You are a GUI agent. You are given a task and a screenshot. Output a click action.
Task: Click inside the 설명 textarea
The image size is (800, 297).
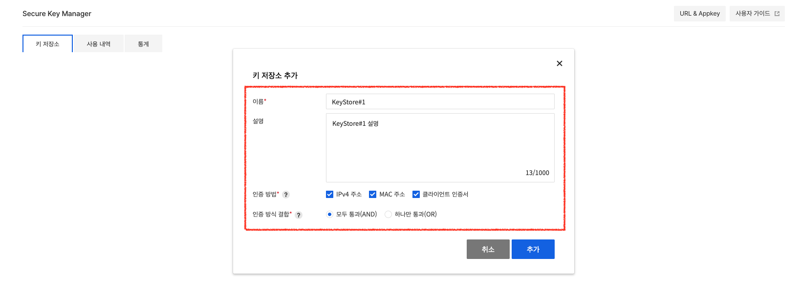tap(440, 148)
